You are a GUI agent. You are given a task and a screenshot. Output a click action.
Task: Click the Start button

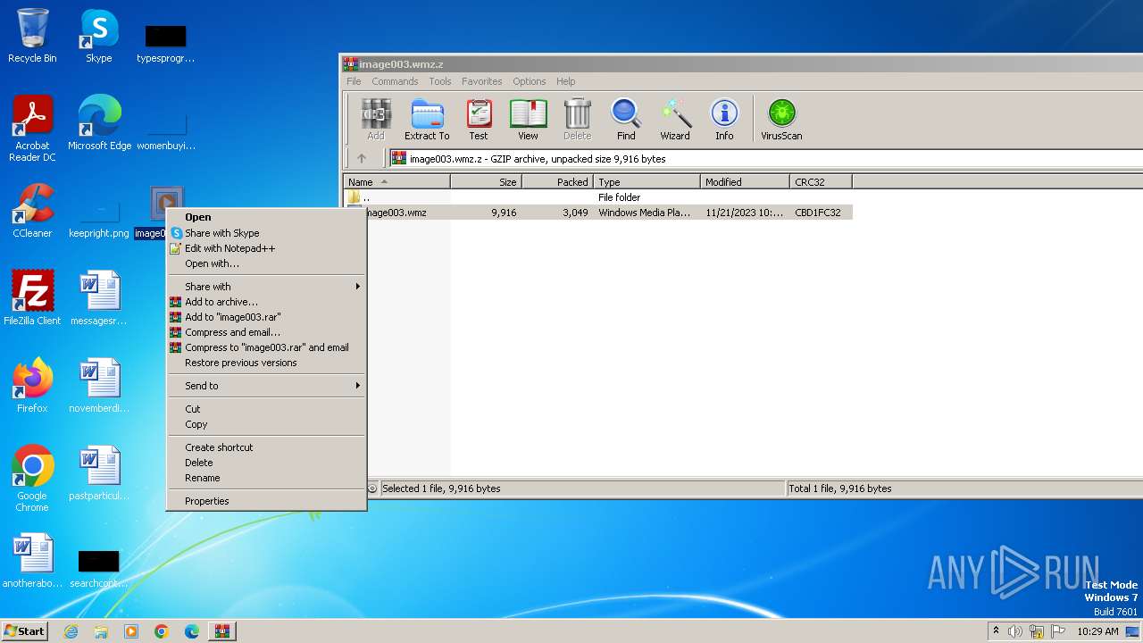(25, 631)
